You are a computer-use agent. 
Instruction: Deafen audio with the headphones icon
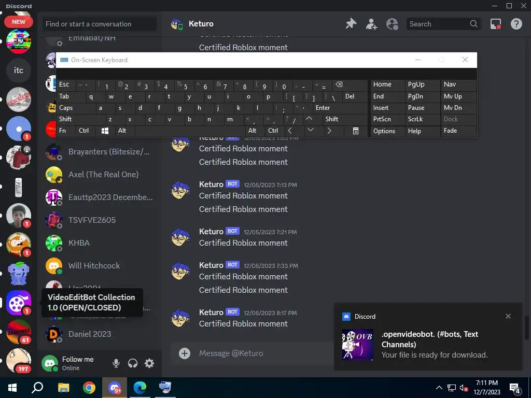(x=132, y=363)
